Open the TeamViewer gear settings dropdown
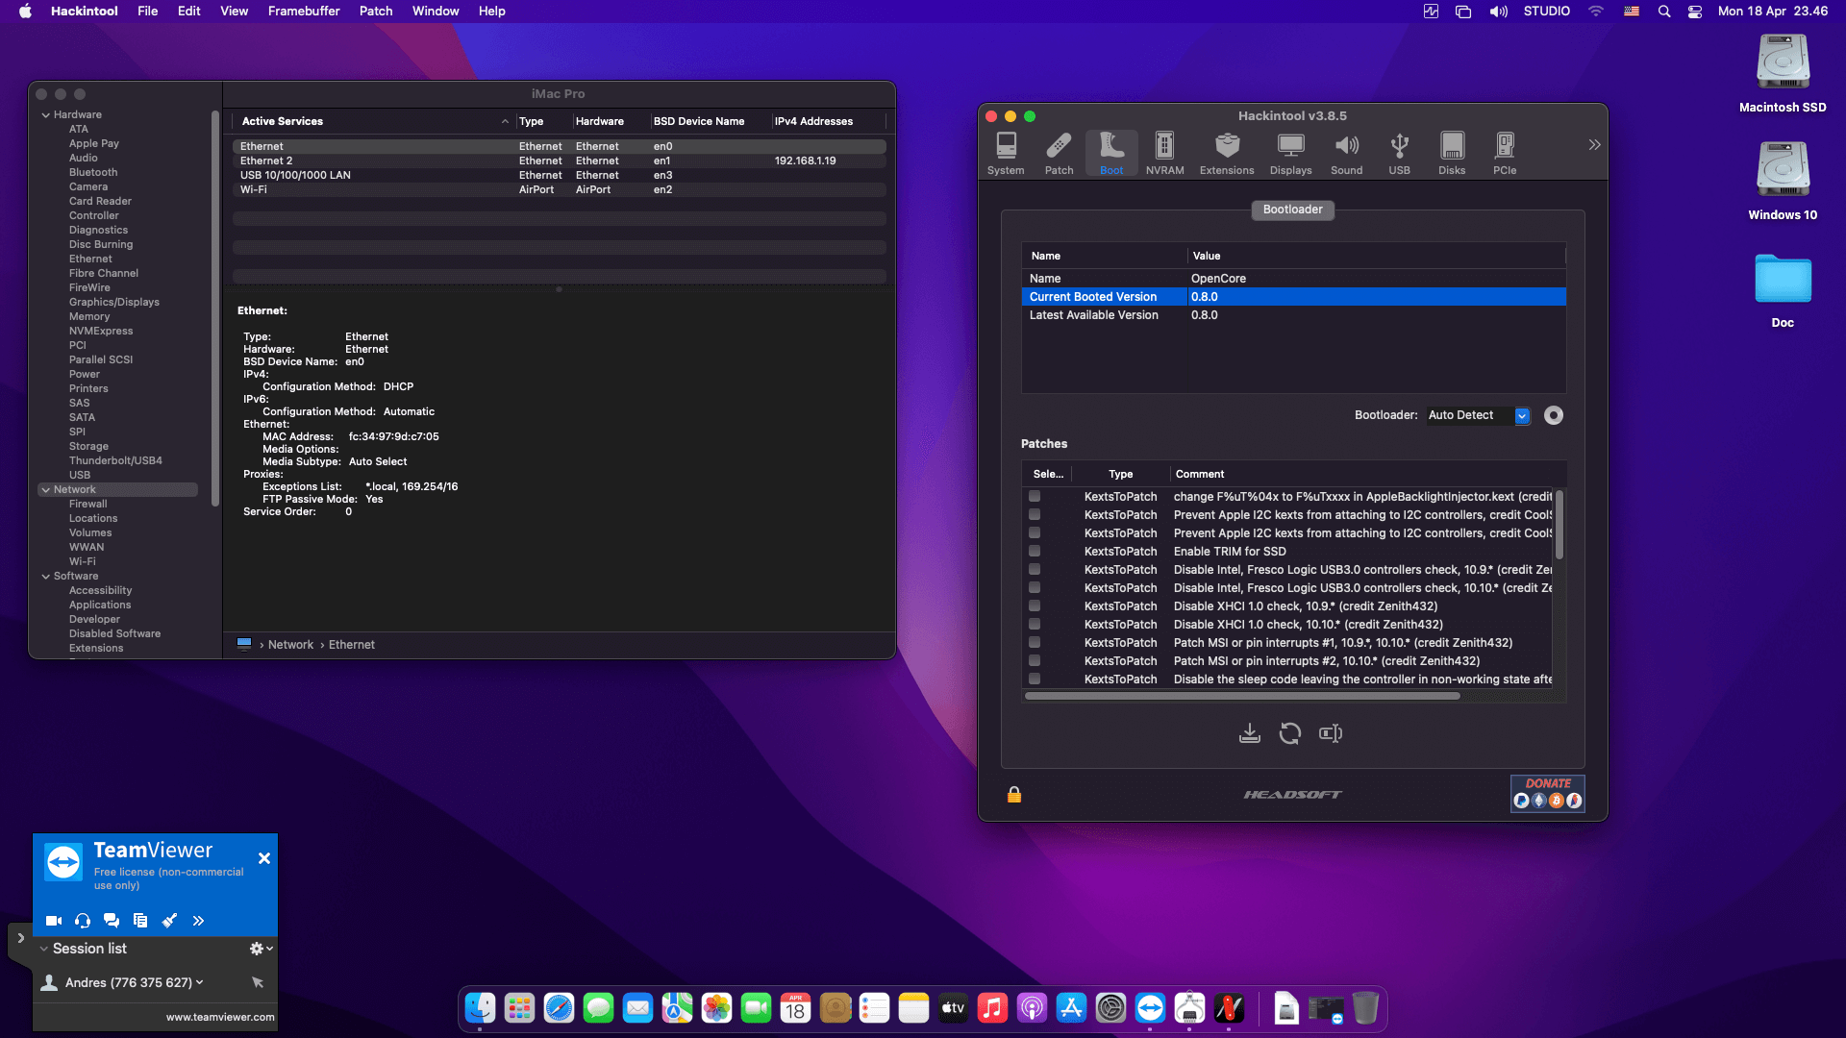1846x1038 pixels. [x=262, y=949]
